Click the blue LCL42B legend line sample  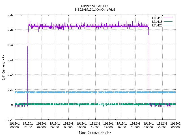coord(168,25)
